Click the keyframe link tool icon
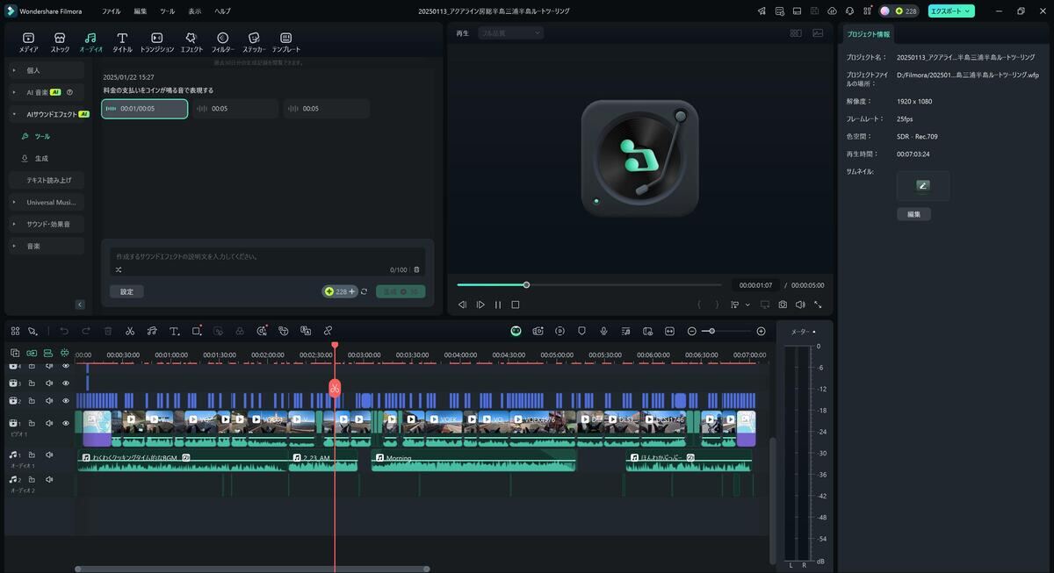1054x573 pixels. pos(328,331)
